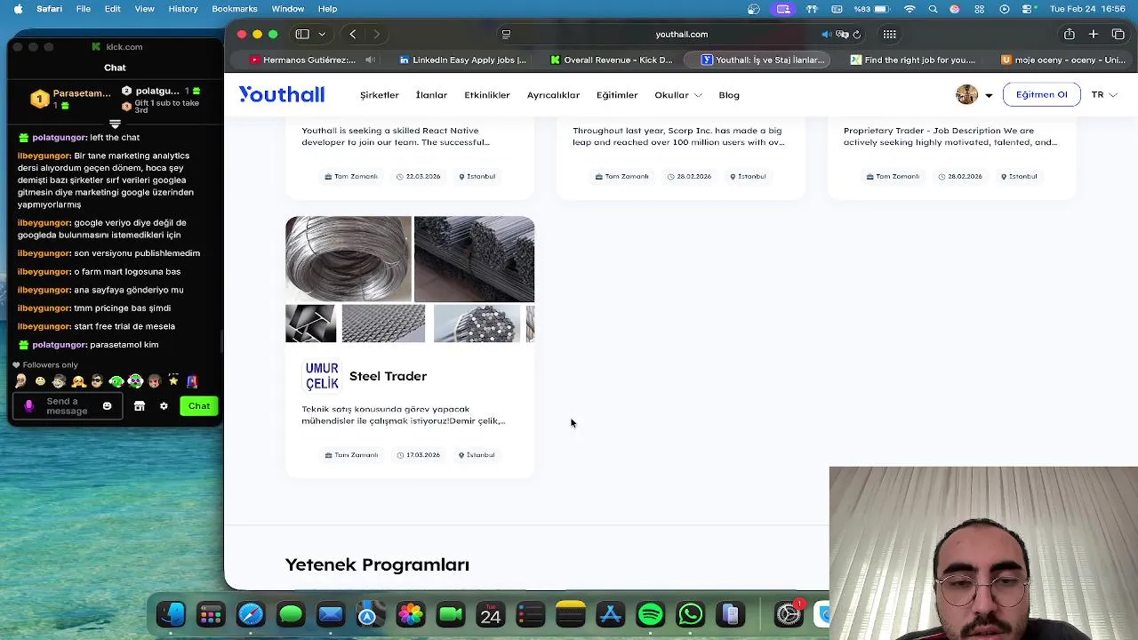The height and width of the screenshot is (640, 1138).
Task: Click the translate icon in address bar
Action: [x=842, y=34]
